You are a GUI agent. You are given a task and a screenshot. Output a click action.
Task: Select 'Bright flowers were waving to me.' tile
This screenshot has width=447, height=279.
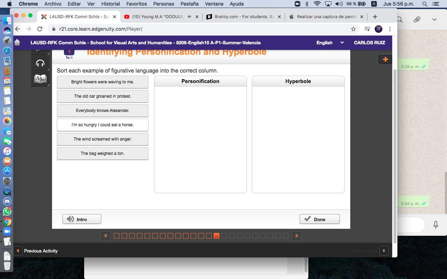103,82
